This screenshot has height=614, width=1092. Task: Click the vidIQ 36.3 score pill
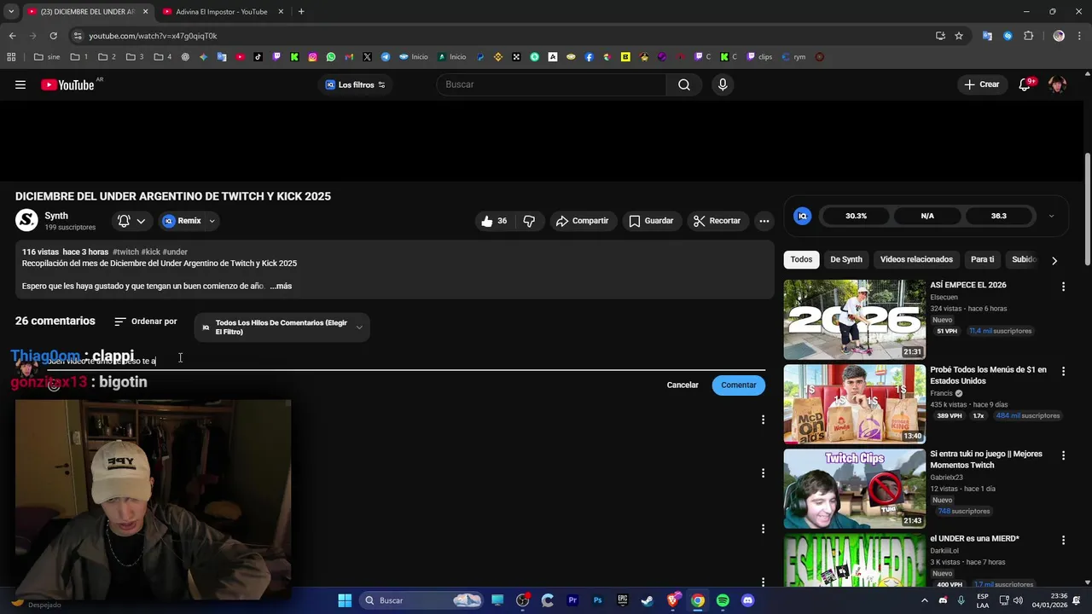tap(998, 216)
